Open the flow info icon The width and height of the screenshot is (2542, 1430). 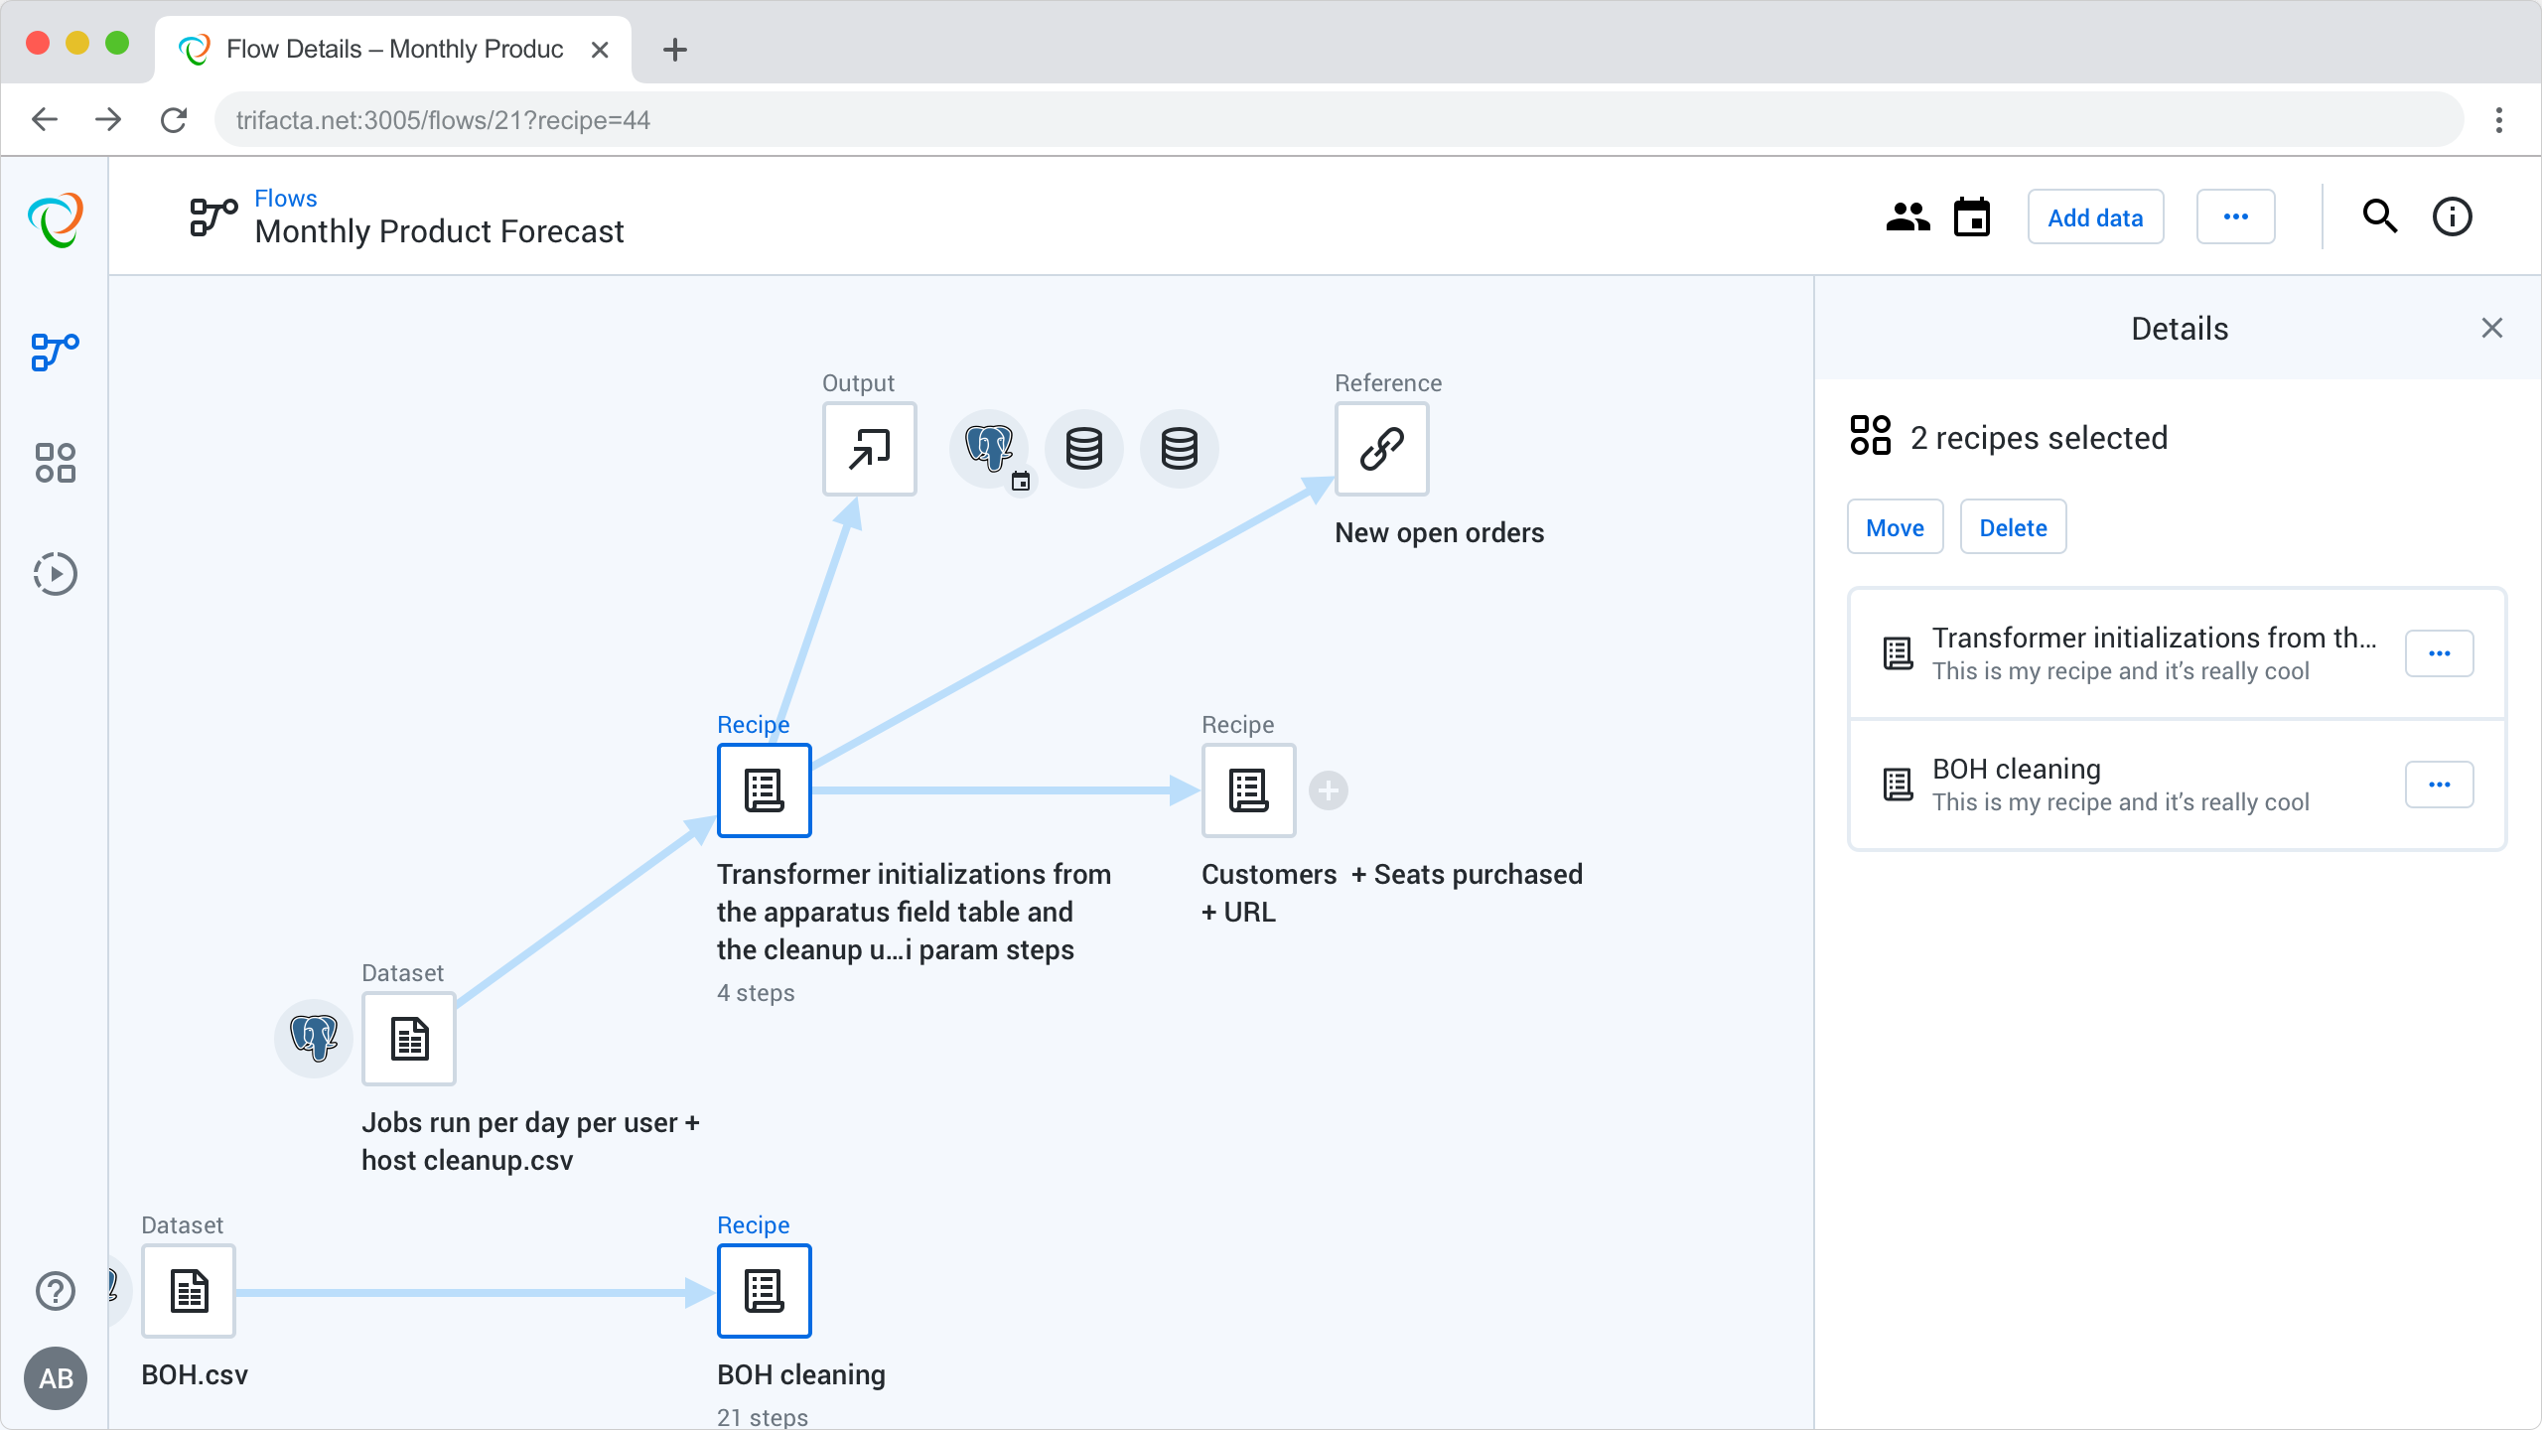[x=2452, y=217]
